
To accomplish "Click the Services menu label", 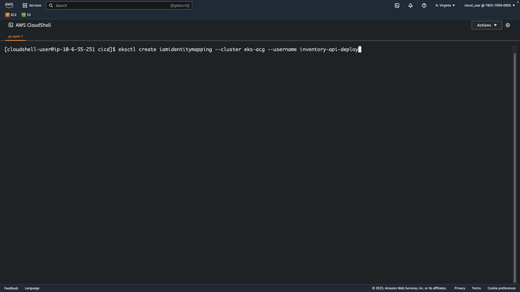I will coord(35,5).
